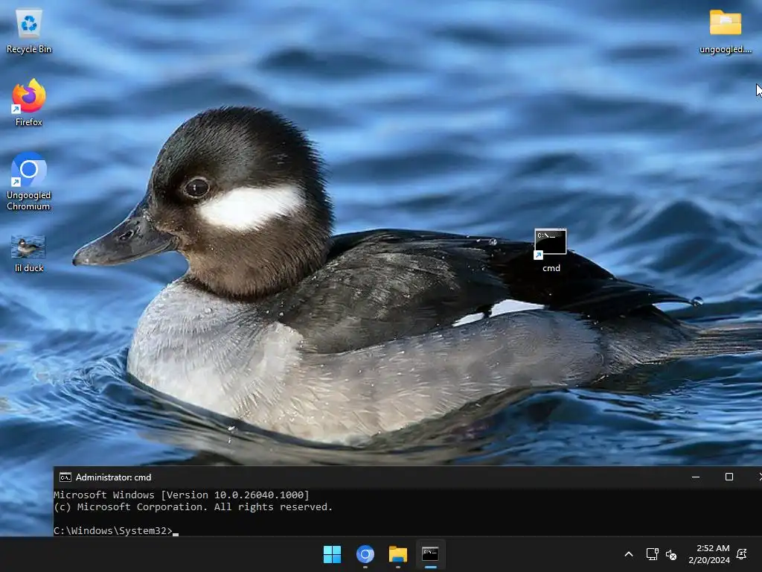762x572 pixels.
Task: Open Chromium from the taskbar
Action: tap(365, 554)
